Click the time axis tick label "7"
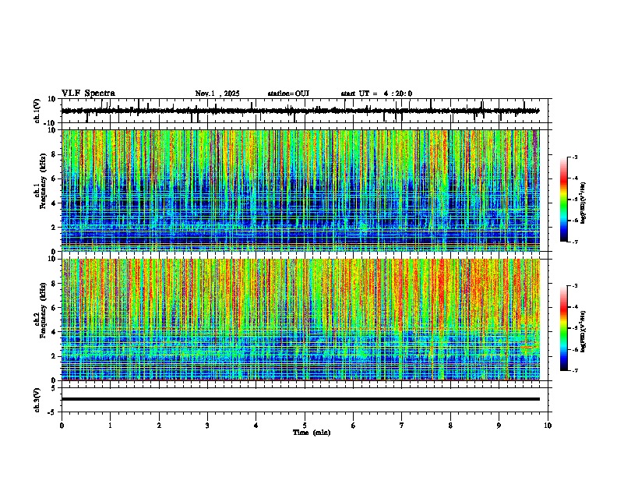The image size is (617, 477). (402, 426)
